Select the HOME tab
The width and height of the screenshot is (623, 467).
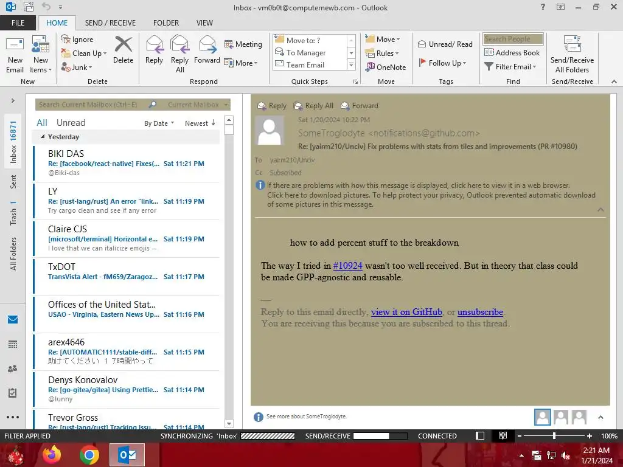(x=57, y=23)
